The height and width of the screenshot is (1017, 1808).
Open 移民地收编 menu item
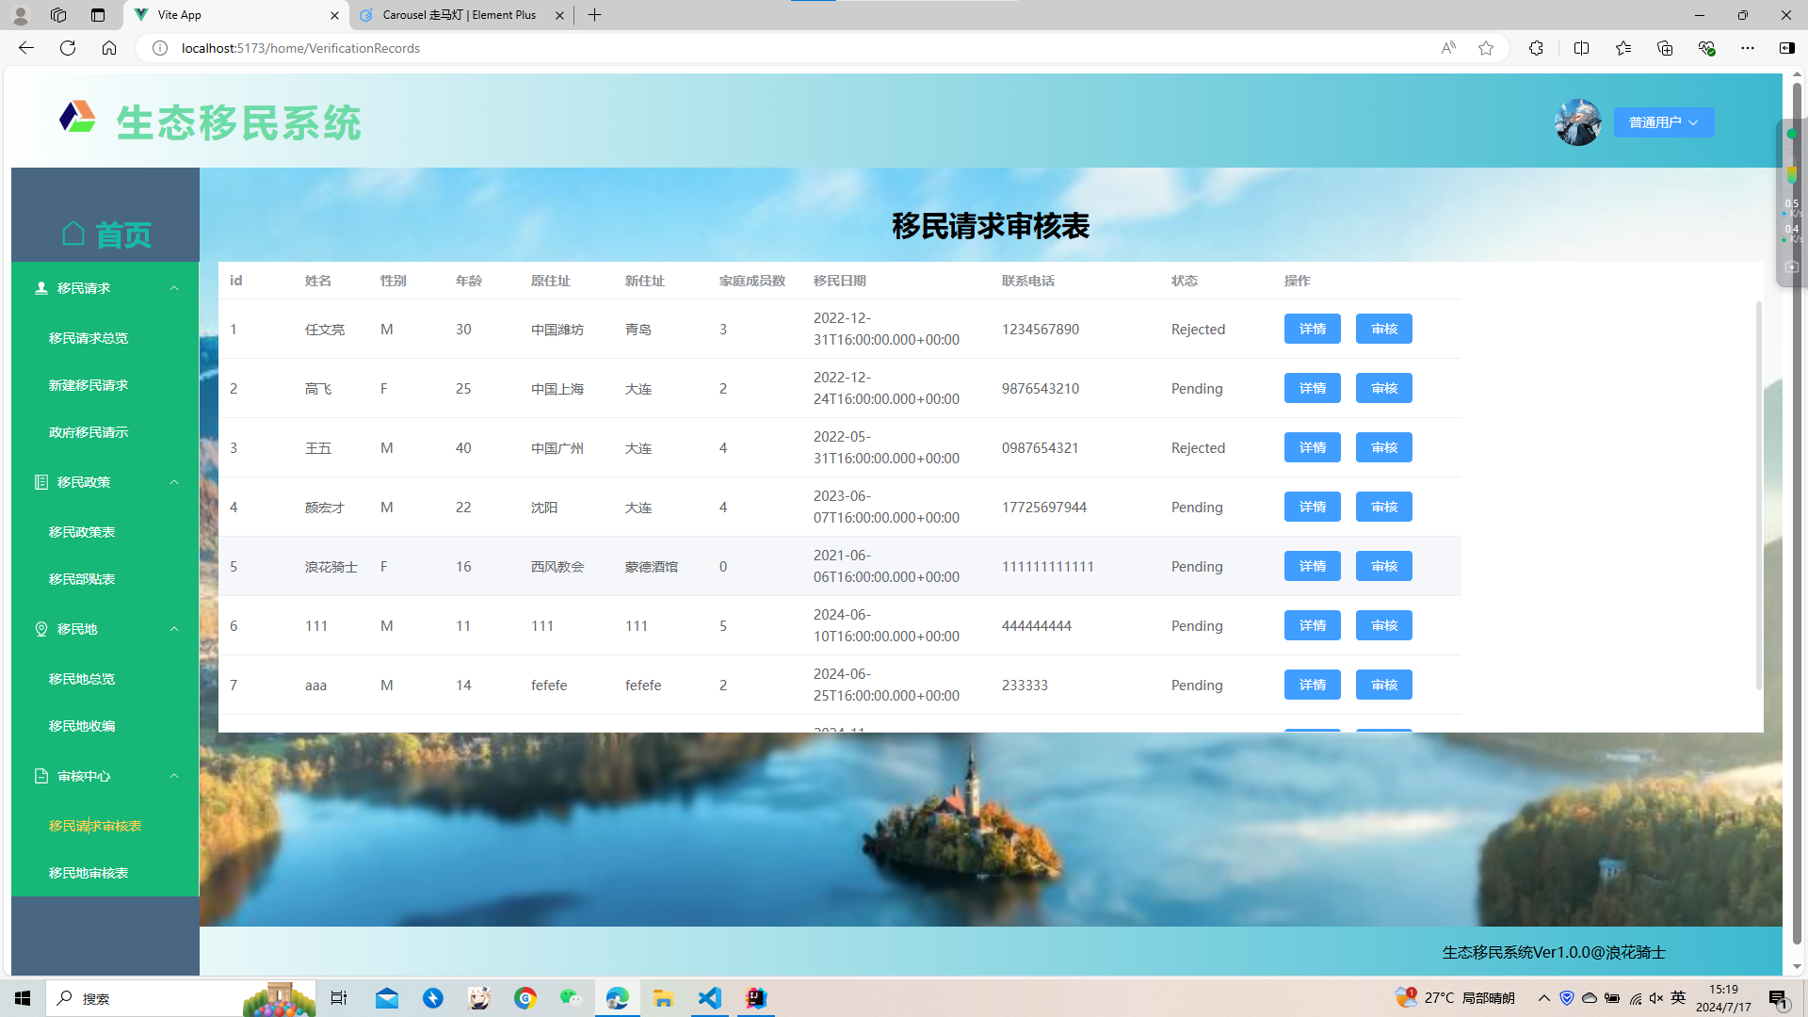click(105, 726)
